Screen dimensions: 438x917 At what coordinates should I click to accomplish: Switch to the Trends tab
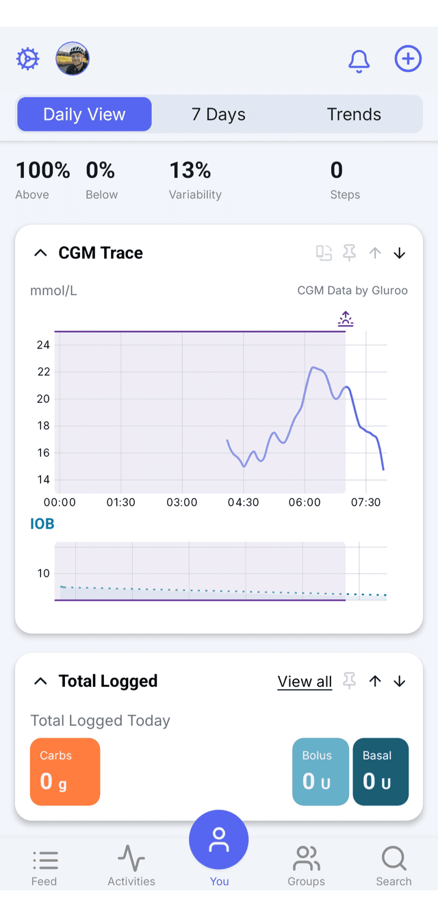(x=354, y=114)
